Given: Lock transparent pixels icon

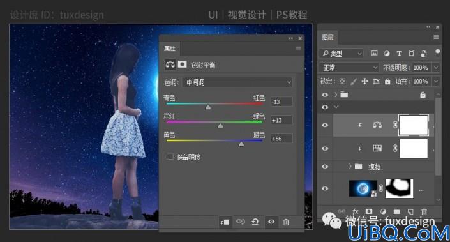Looking at the screenshot, I should pyautogui.click(x=342, y=82).
